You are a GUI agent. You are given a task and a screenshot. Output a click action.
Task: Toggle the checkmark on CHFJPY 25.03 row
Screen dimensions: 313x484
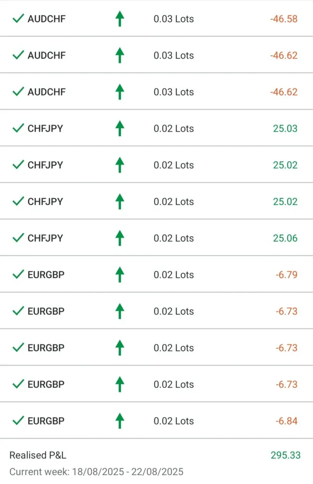coord(18,128)
